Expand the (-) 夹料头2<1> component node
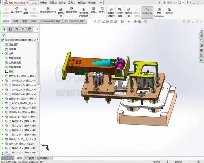This screenshot has width=204, height=163. tap(3, 81)
